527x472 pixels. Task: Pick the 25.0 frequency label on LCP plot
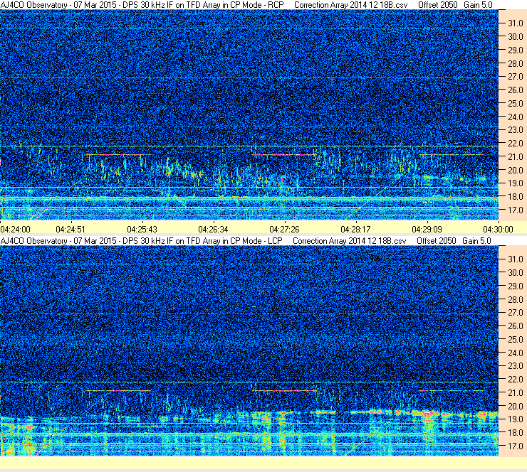tap(515, 340)
